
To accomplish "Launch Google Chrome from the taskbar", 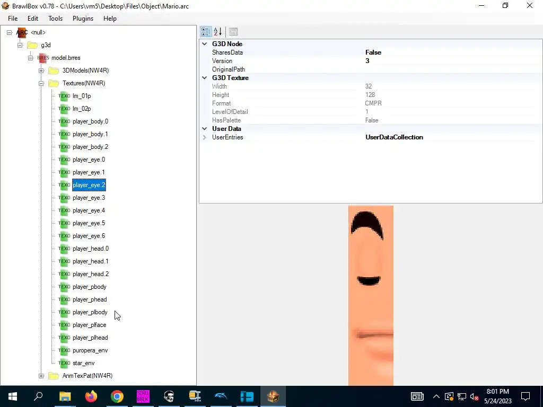I will coord(117,396).
